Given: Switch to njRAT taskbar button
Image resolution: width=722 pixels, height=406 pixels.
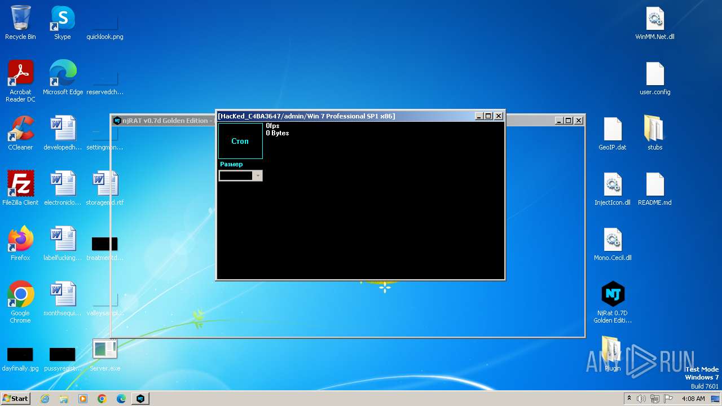Looking at the screenshot, I should click(x=140, y=399).
